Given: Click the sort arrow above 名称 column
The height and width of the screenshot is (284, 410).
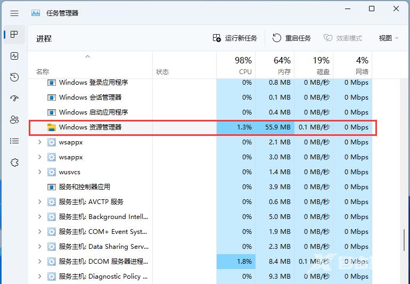Looking at the screenshot, I should point(88,56).
